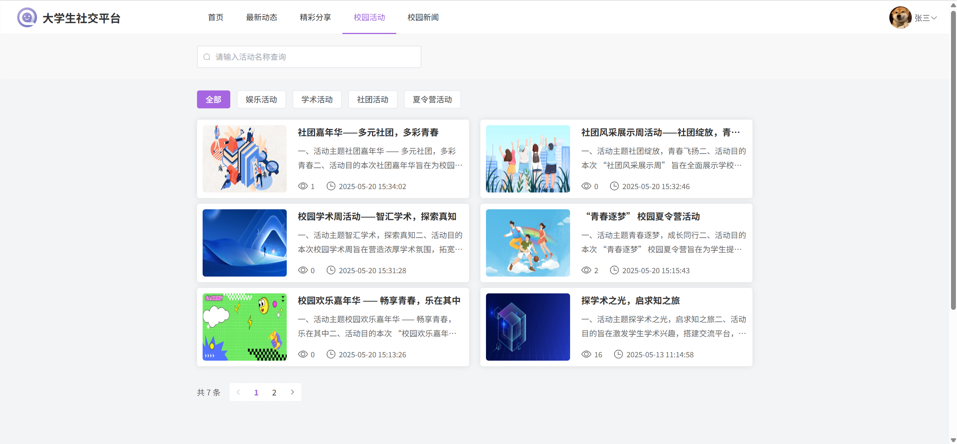957x444 pixels.
Task: Click the clock icon on 校园学术周 card
Action: [331, 270]
